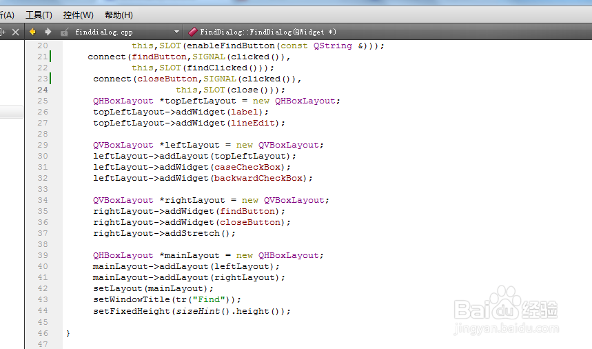Click *mainLayout declaration on line 39
592x349 pixels.
pos(189,255)
